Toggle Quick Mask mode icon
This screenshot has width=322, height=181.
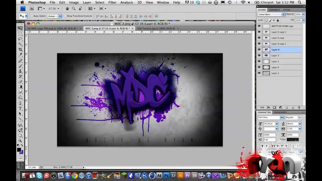coord(20,158)
